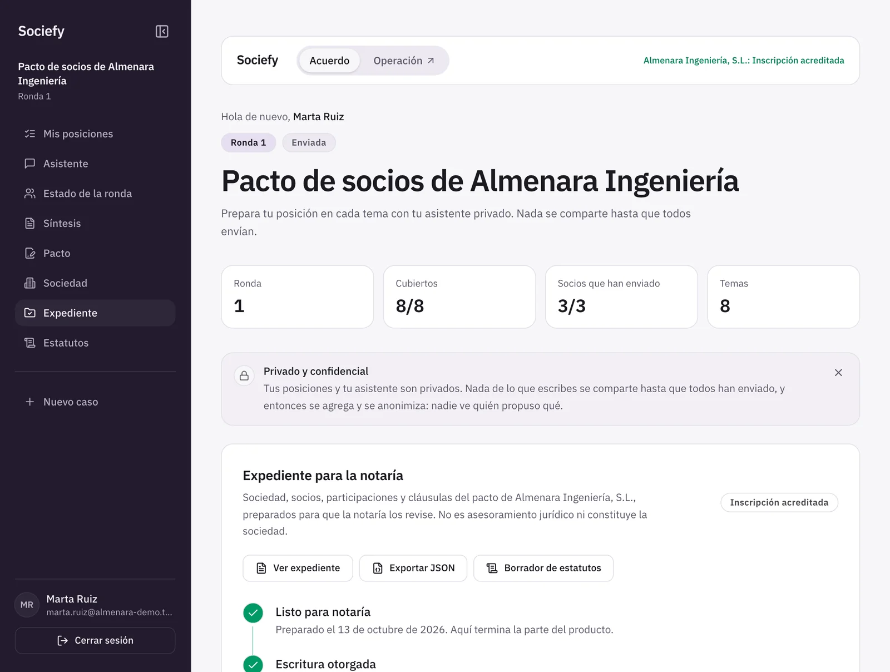890x672 pixels.
Task: Open the Operación external tab
Action: (x=404, y=61)
